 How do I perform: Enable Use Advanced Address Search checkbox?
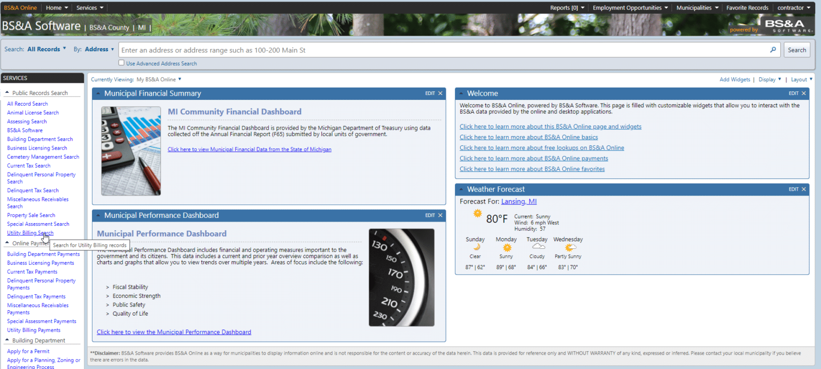coord(122,63)
